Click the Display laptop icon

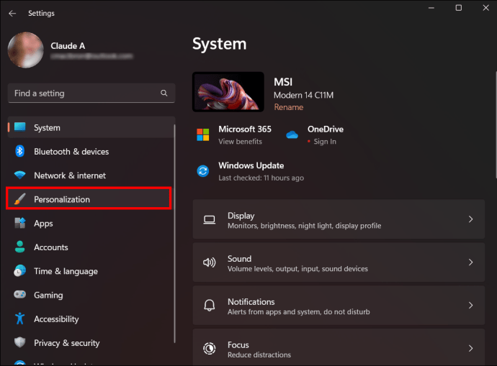coord(209,219)
